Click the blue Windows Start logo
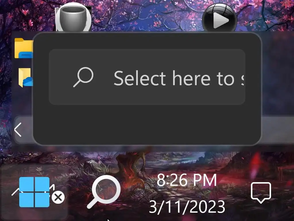Viewport: 294px width, 221px height. pyautogui.click(x=34, y=192)
